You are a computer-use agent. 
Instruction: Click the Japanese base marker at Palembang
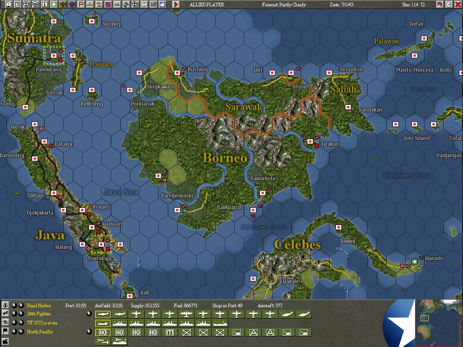[x=53, y=56]
